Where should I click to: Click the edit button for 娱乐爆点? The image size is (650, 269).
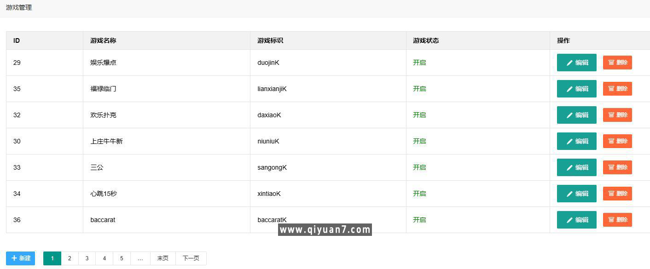pos(576,63)
